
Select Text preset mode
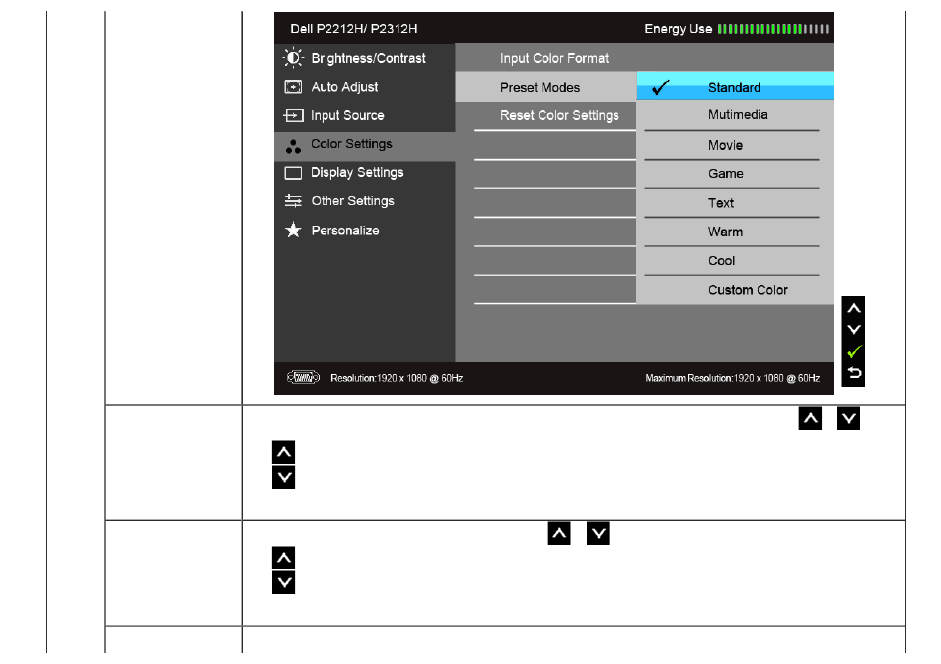(735, 203)
